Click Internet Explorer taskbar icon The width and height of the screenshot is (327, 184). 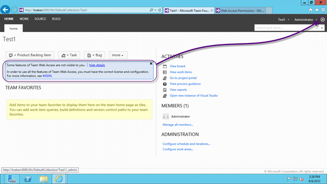[x=59, y=179]
